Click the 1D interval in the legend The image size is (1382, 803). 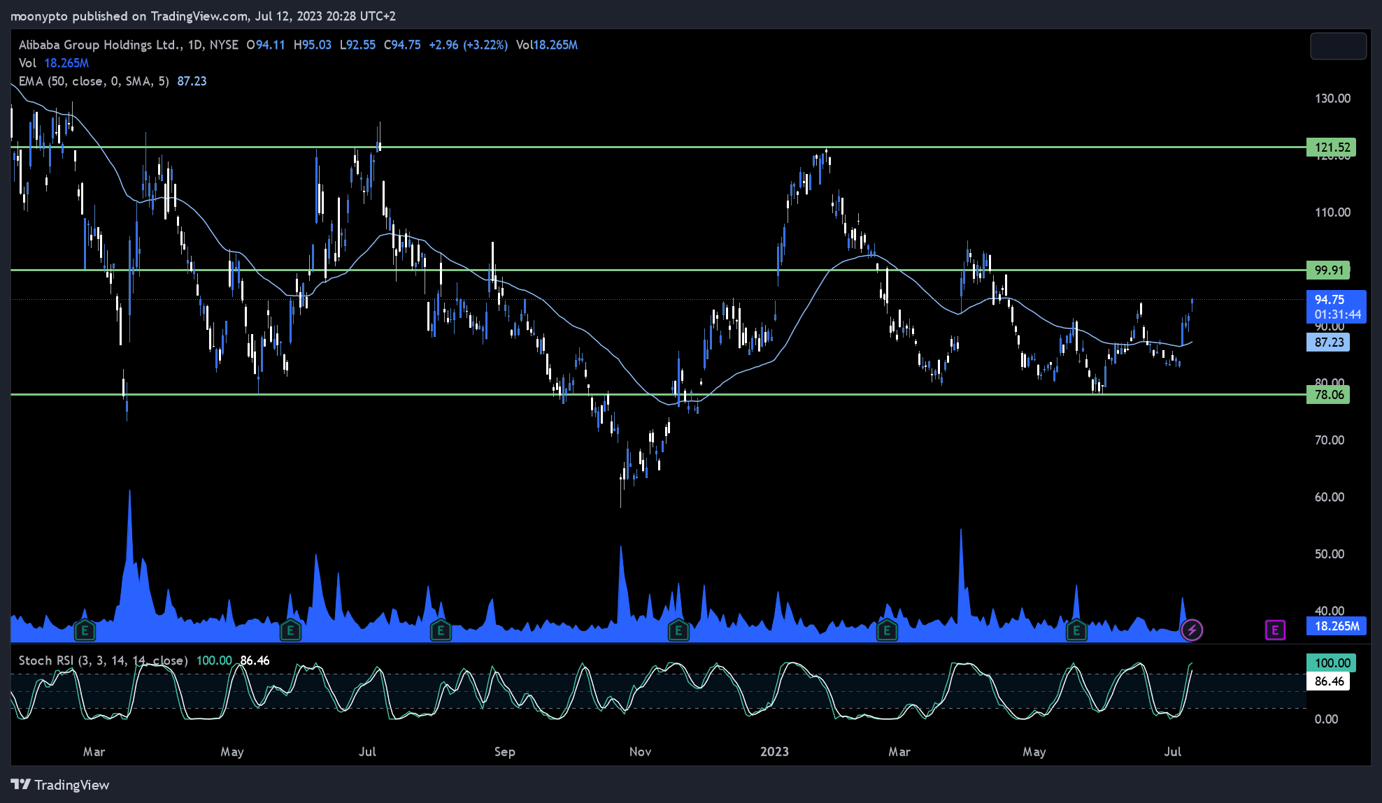(x=195, y=45)
